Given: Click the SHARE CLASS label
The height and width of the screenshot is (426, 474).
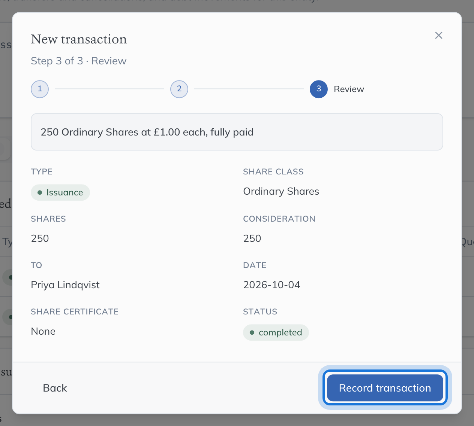Looking at the screenshot, I should click(x=273, y=171).
